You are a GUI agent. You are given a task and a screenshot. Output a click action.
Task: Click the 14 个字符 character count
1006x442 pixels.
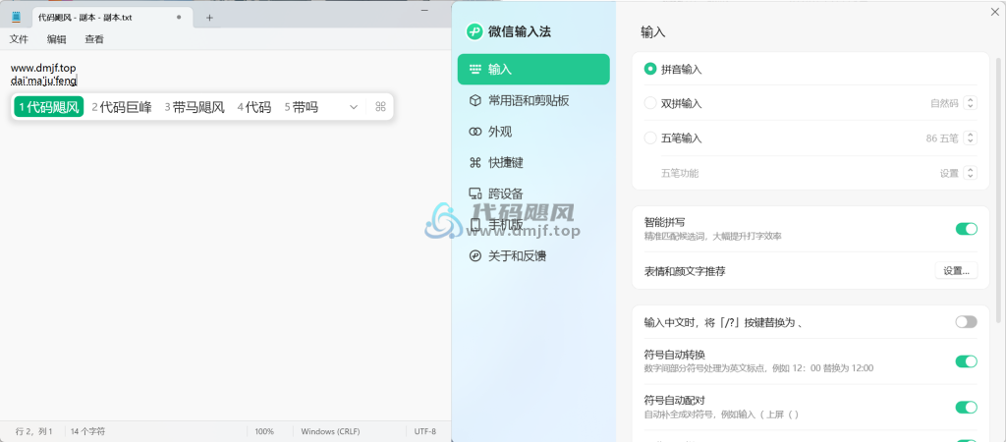pyautogui.click(x=87, y=432)
